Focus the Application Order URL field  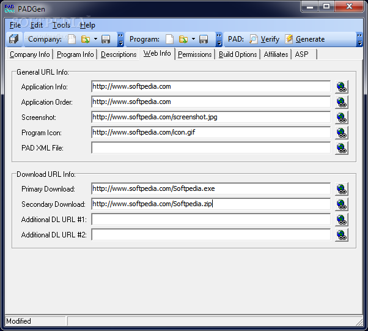[211, 102]
